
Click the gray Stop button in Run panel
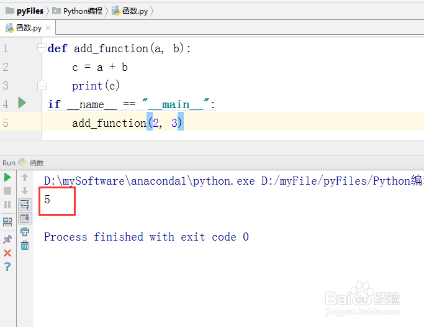pos(7,191)
